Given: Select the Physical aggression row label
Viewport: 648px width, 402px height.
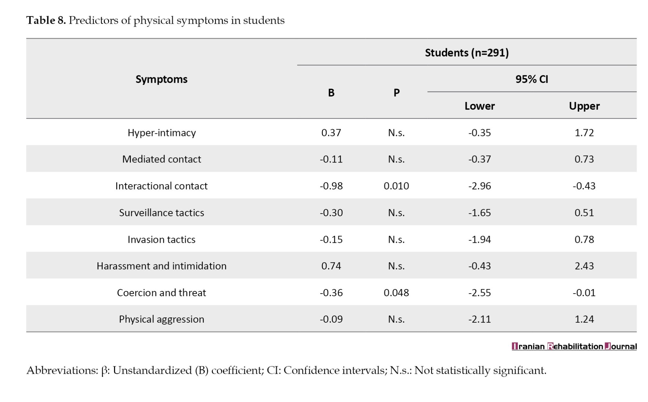Looking at the screenshot, I should 161,319.
